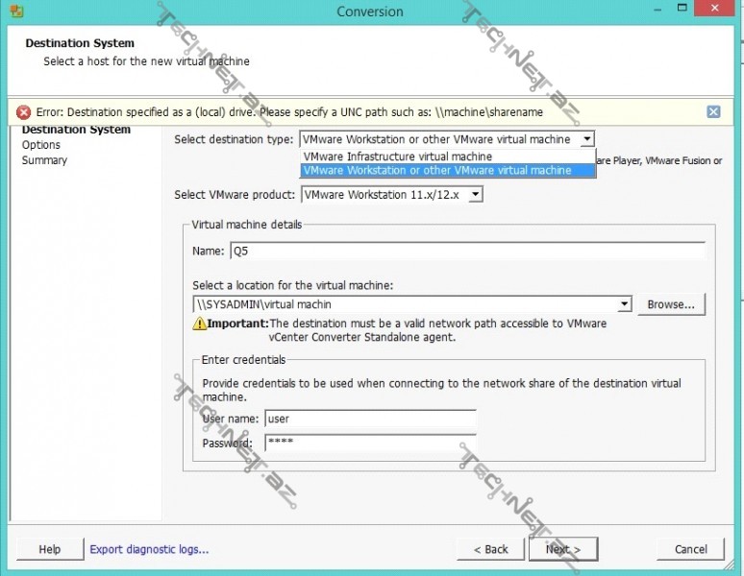
Task: Collapse the destination type dropdown arrow
Action: coord(586,139)
